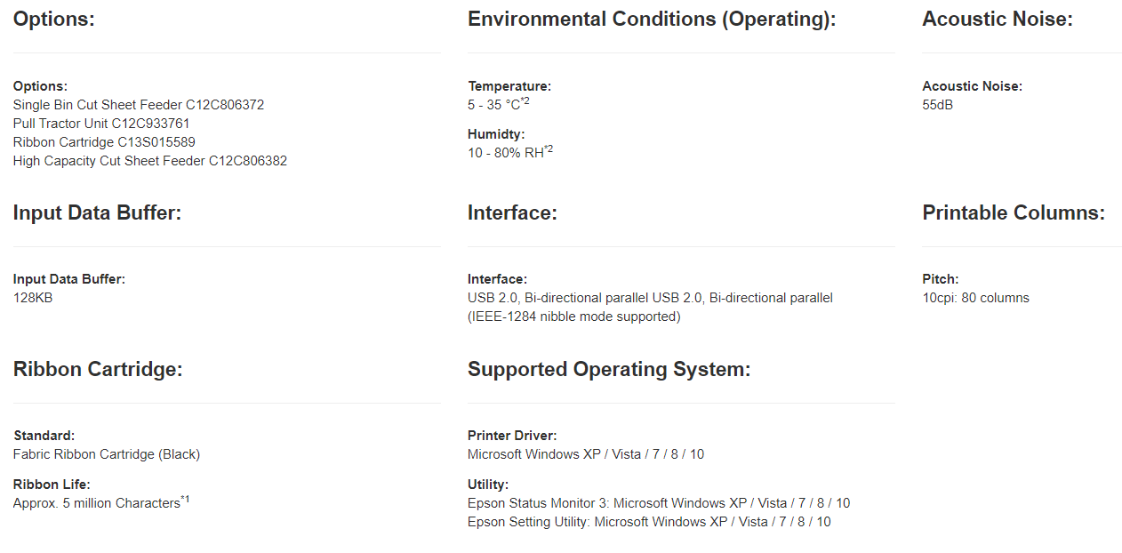The height and width of the screenshot is (553, 1122).
Task: Click the Environmental Conditions (Operating) heading
Action: [x=652, y=19]
